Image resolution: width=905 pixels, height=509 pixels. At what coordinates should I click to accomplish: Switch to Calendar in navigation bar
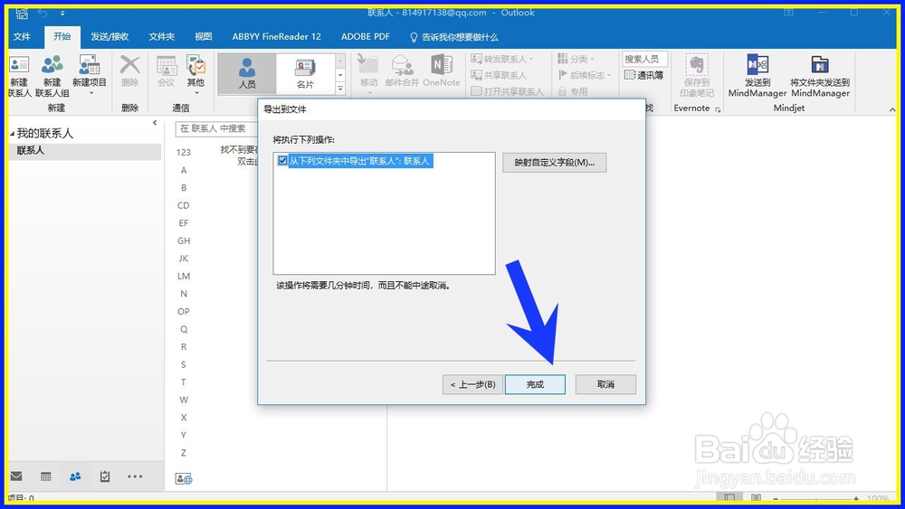click(x=45, y=476)
